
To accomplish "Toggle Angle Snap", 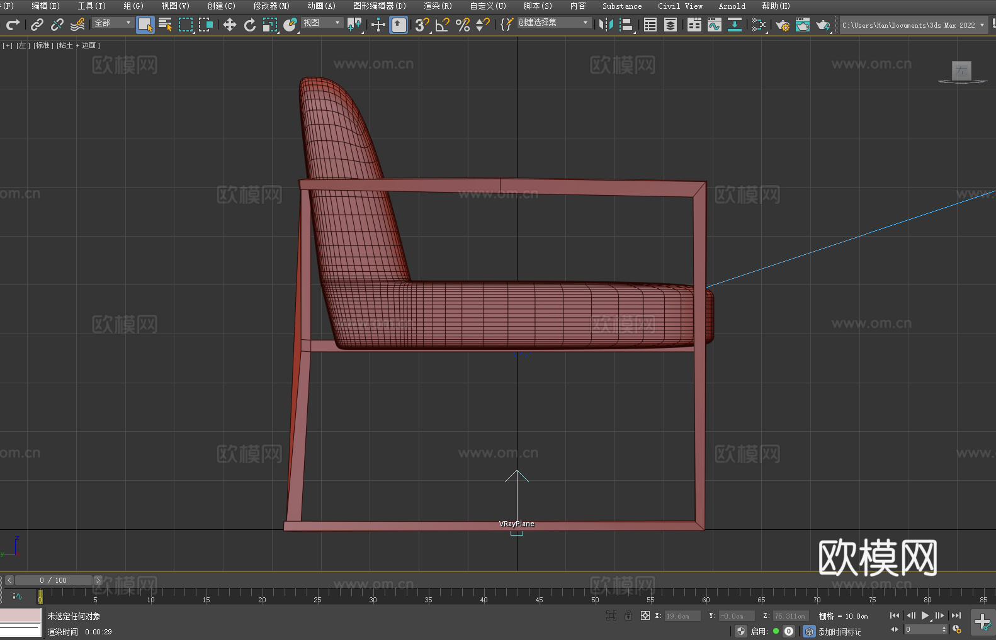I will click(x=443, y=25).
